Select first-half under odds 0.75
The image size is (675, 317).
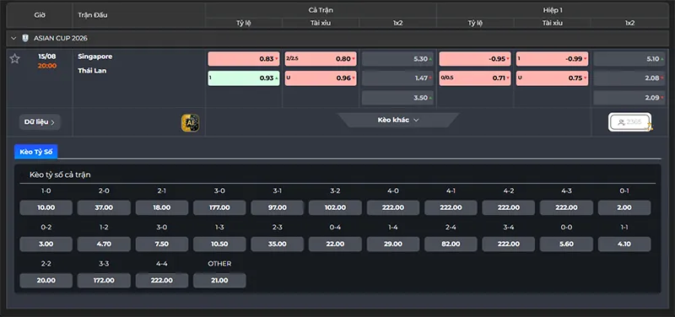point(552,78)
